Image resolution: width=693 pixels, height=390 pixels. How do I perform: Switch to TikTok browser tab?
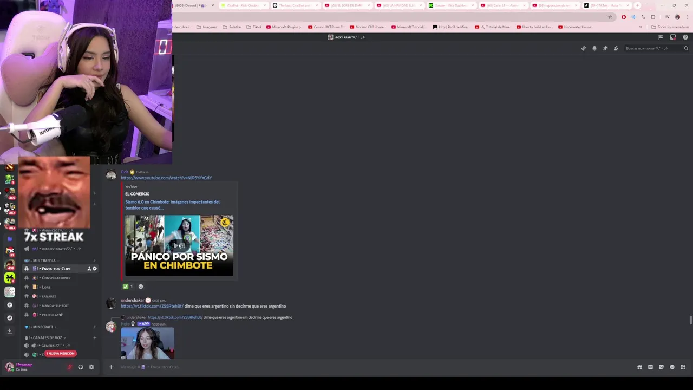[606, 5]
